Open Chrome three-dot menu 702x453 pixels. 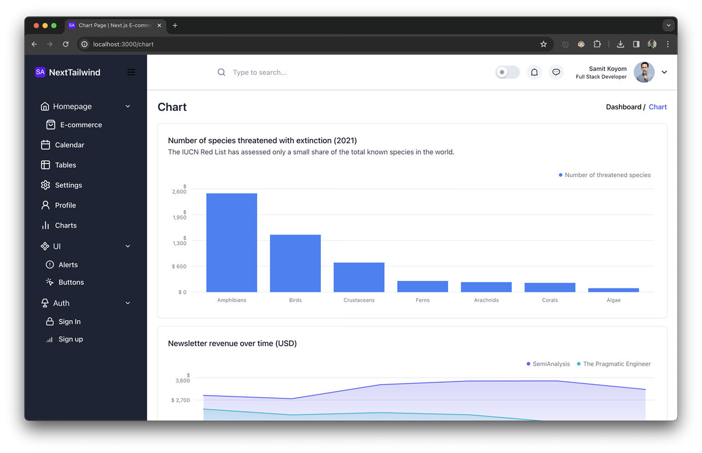click(x=668, y=44)
